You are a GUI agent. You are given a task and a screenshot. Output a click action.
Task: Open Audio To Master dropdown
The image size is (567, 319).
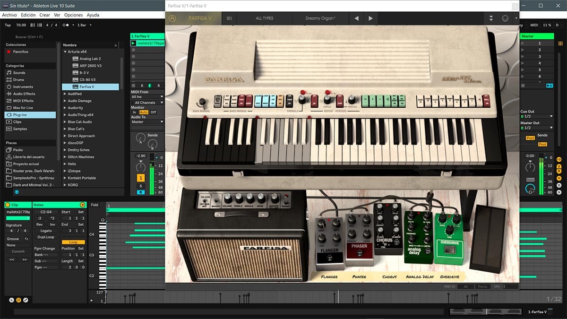click(147, 122)
